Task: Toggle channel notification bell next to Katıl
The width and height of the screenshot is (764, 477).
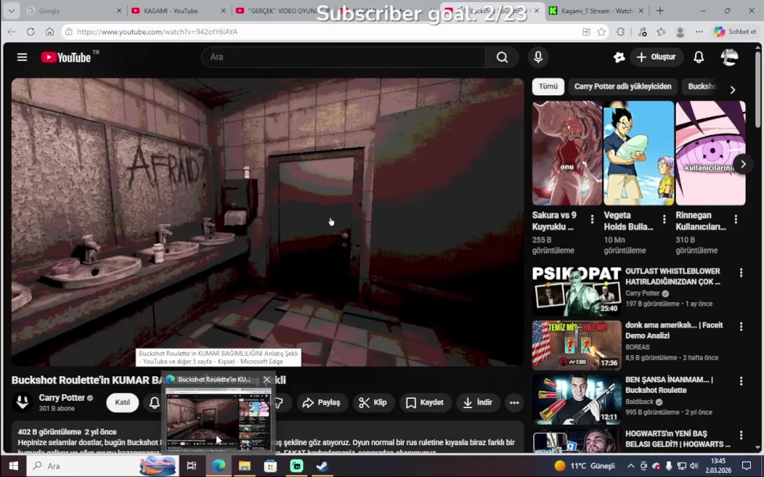Action: click(155, 403)
